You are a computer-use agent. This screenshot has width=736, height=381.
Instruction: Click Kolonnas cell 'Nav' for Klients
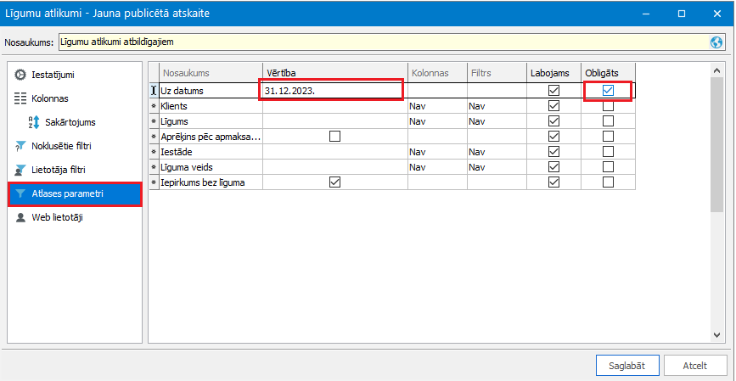point(437,106)
